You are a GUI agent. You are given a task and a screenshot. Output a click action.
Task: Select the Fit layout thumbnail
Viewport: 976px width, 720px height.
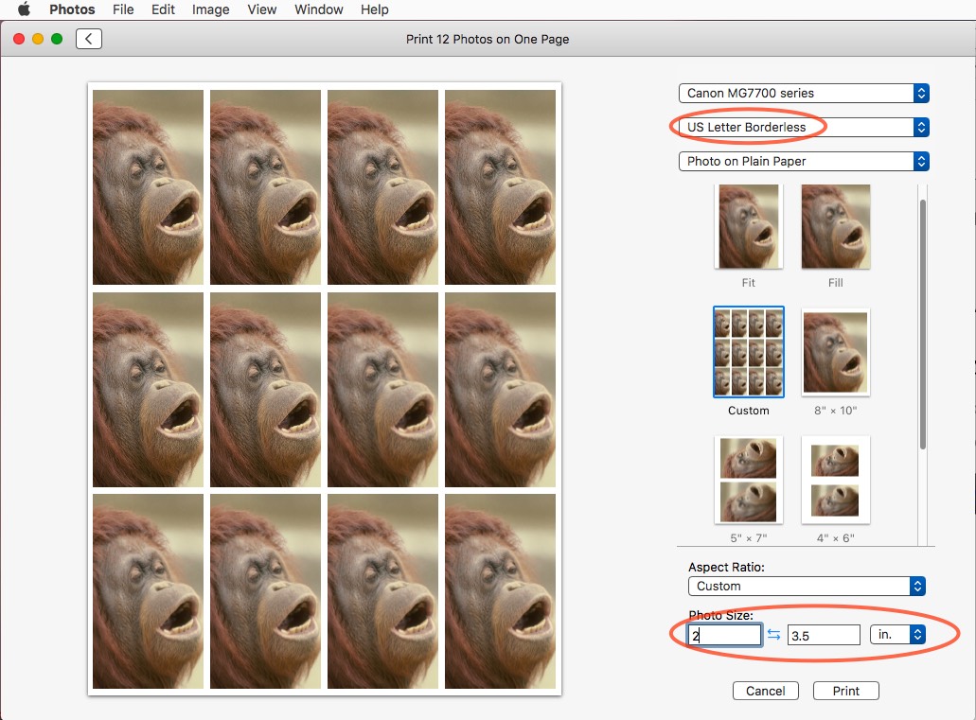[748, 227]
